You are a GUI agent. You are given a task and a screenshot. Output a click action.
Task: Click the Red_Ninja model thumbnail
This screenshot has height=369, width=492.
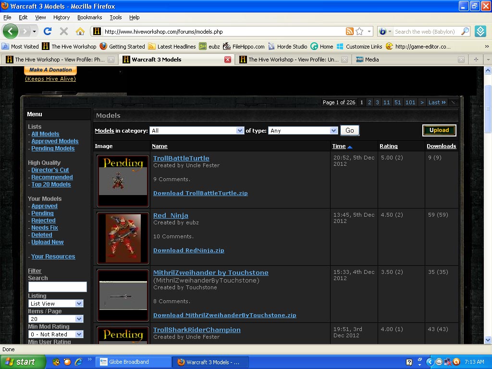(123, 238)
